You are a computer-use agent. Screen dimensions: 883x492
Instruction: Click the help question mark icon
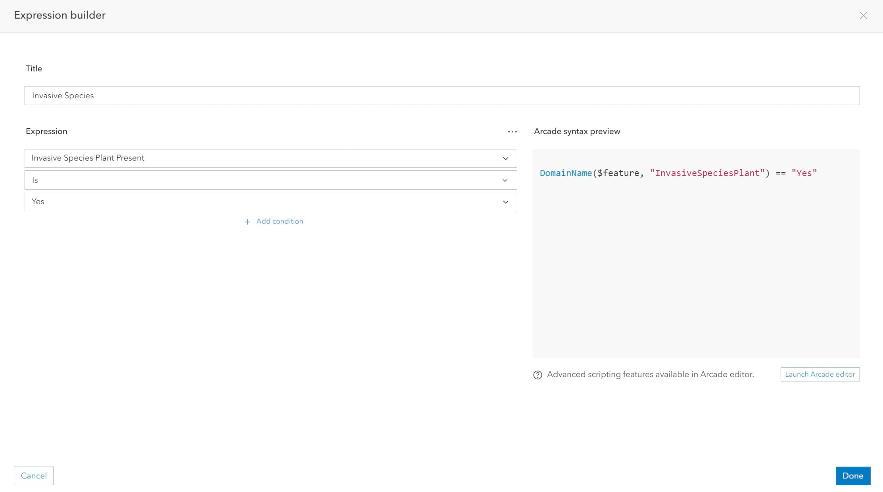[537, 375]
